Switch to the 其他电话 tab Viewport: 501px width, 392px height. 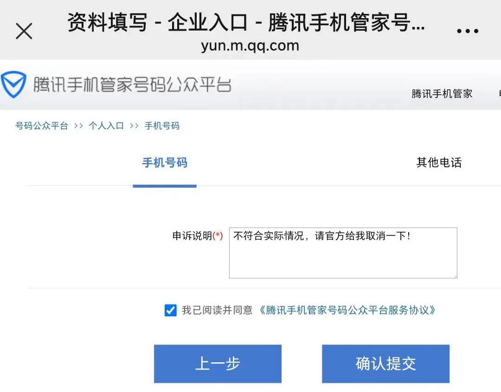(439, 163)
